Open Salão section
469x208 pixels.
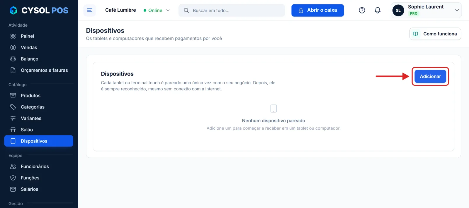pos(39,130)
